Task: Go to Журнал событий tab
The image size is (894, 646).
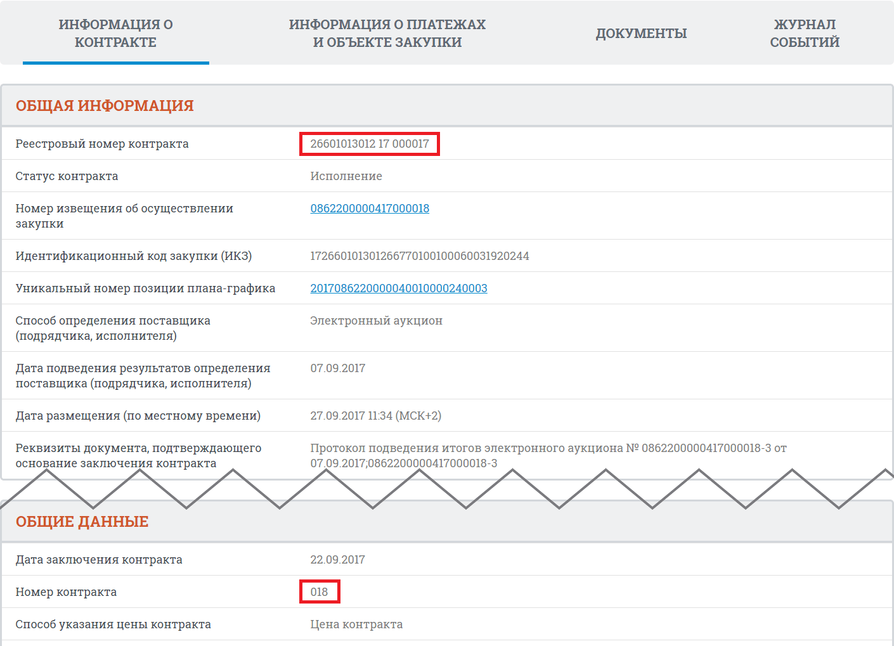Action: click(805, 33)
